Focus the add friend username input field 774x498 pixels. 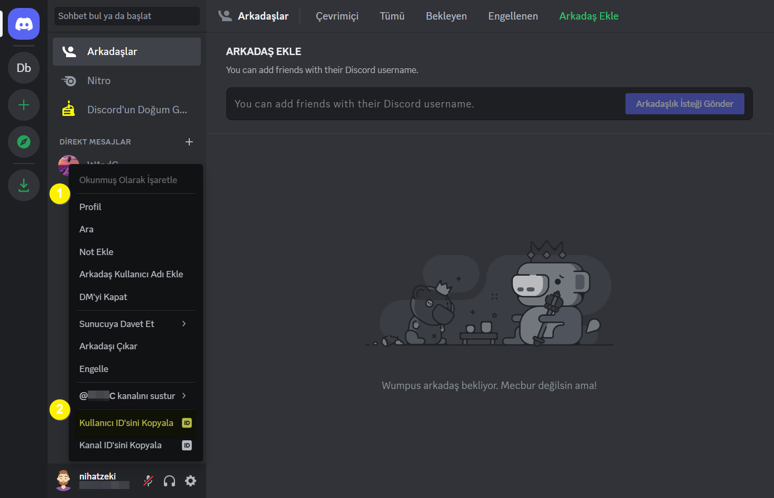pyautogui.click(x=426, y=104)
